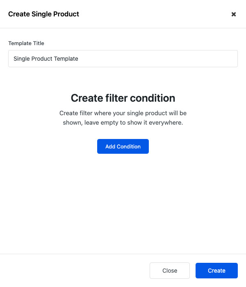Choose the Add Condition blue button
Screen dimensions: 246x287
pos(123,146)
